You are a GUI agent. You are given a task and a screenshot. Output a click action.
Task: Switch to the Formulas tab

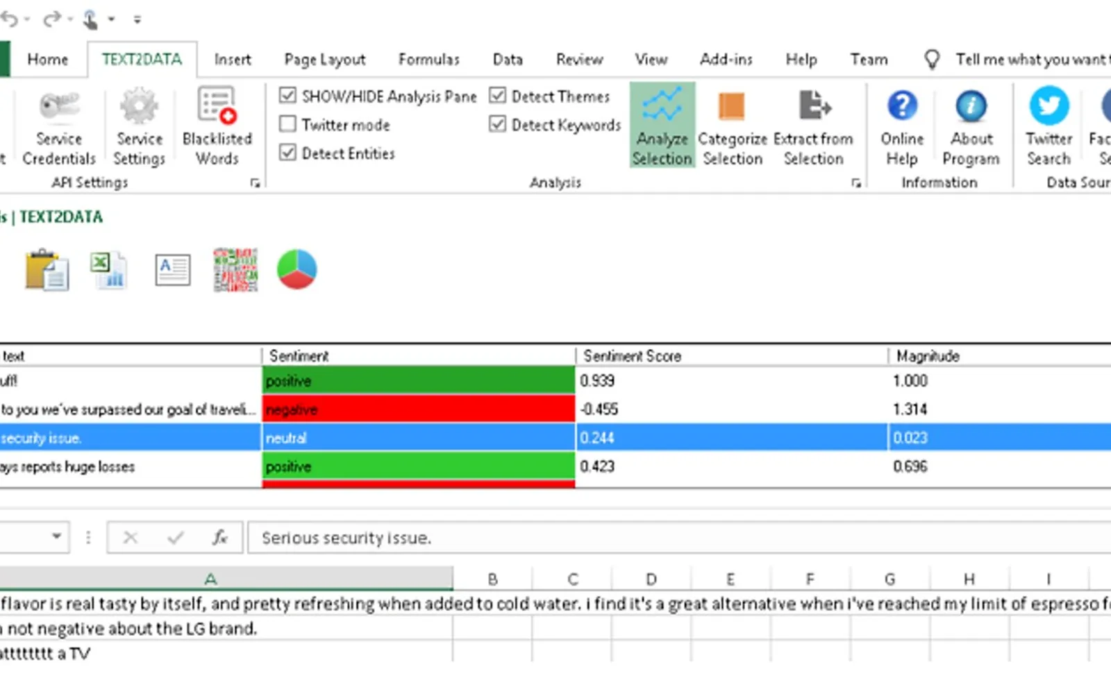tap(428, 60)
